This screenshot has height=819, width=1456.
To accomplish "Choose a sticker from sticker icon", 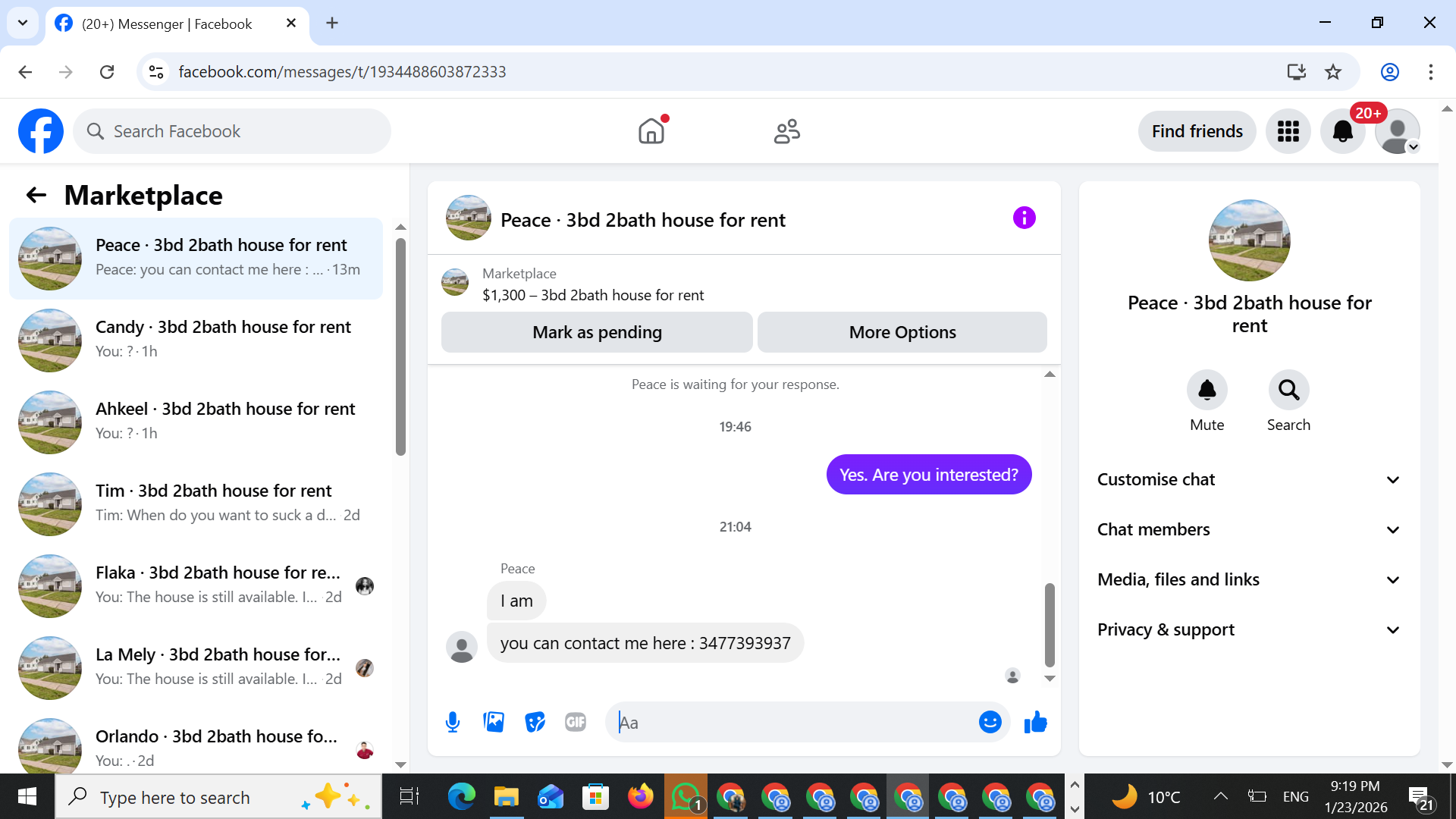I will [x=535, y=722].
